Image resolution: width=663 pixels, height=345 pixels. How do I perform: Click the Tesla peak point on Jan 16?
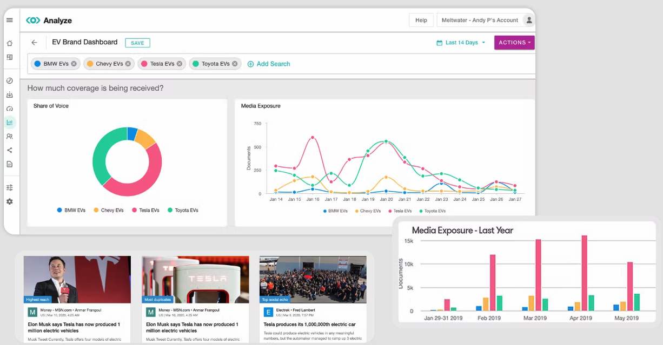313,137
